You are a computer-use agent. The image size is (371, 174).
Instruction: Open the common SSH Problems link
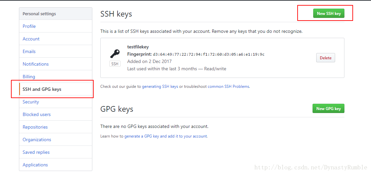pos(228,87)
